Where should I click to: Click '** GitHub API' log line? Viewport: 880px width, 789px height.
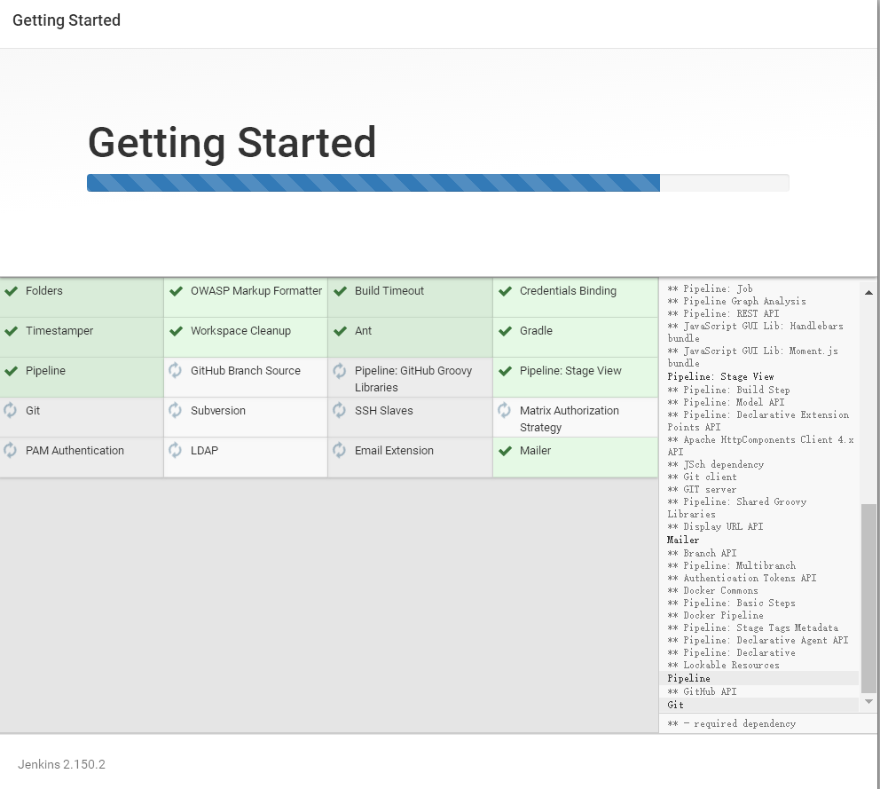[x=702, y=691]
